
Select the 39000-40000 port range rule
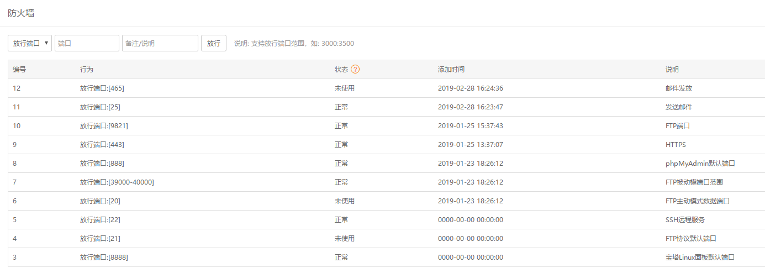[x=117, y=182]
